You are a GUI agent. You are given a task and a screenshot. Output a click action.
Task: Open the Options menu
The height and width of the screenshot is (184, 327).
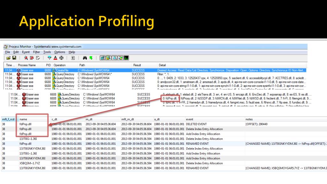(60, 52)
